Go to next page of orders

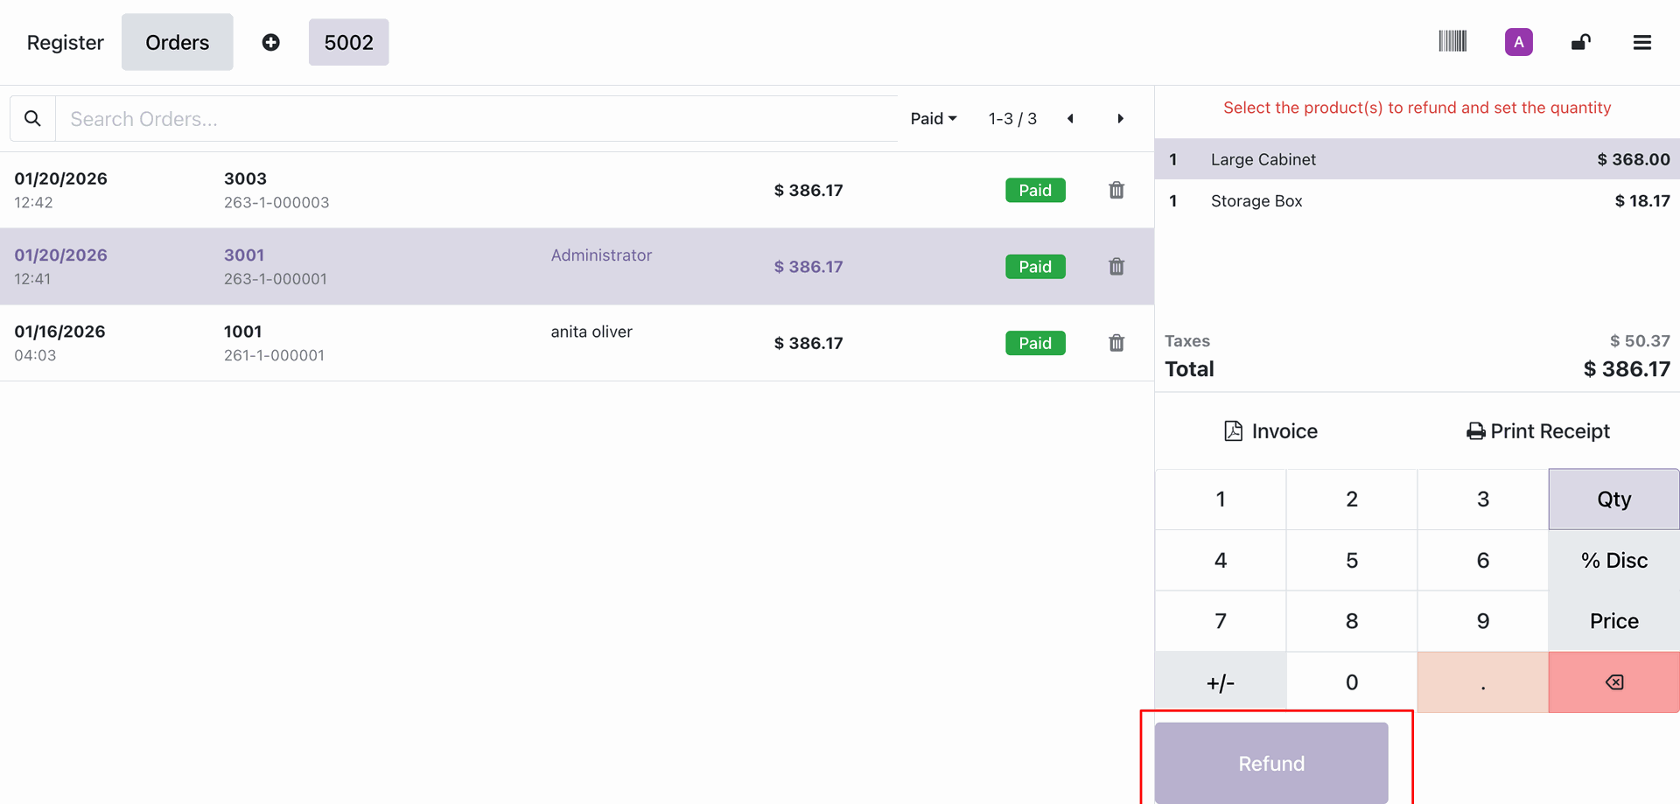click(x=1120, y=119)
